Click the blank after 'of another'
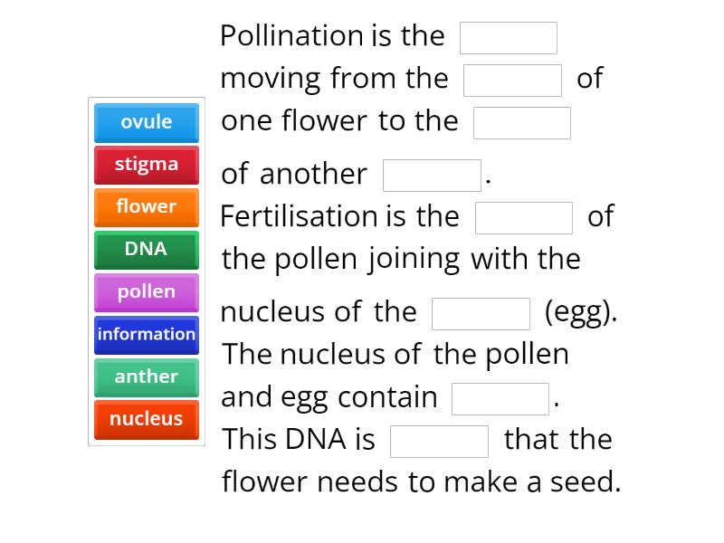 point(432,174)
